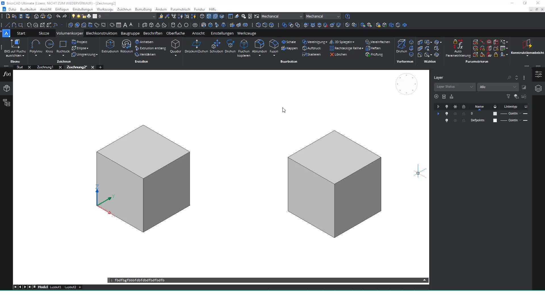The image size is (545, 306).
Task: Click the Prüfung button
Action: point(374,54)
